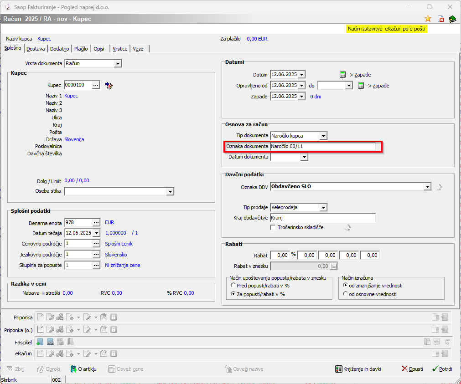Click new document icon in Priponka row
Image resolution: width=461 pixels, height=384 pixels.
[40, 317]
